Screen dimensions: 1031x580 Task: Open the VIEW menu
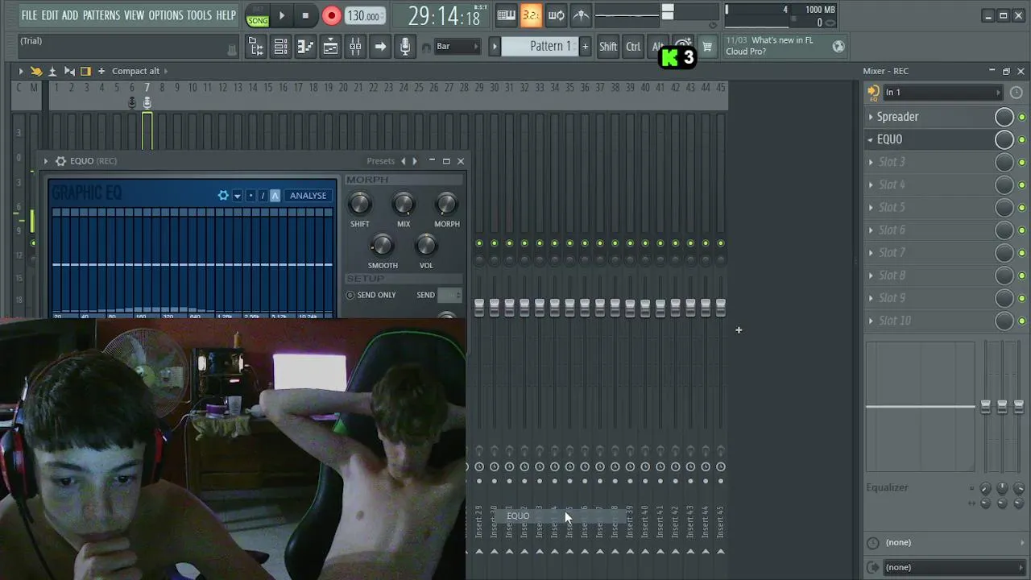pos(135,15)
